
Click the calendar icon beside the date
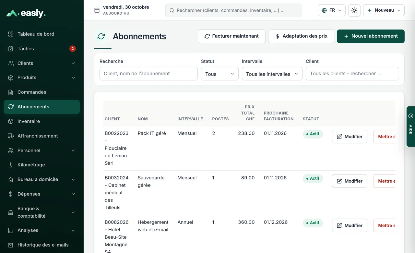97,10
